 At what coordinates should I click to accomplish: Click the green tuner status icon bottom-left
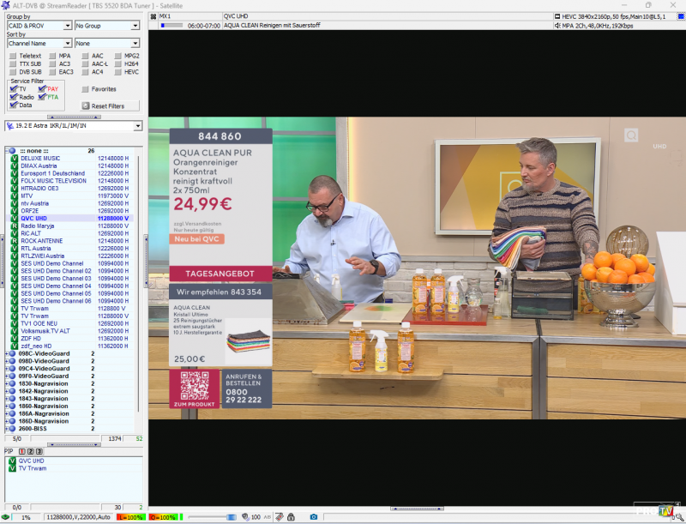click(x=6, y=517)
